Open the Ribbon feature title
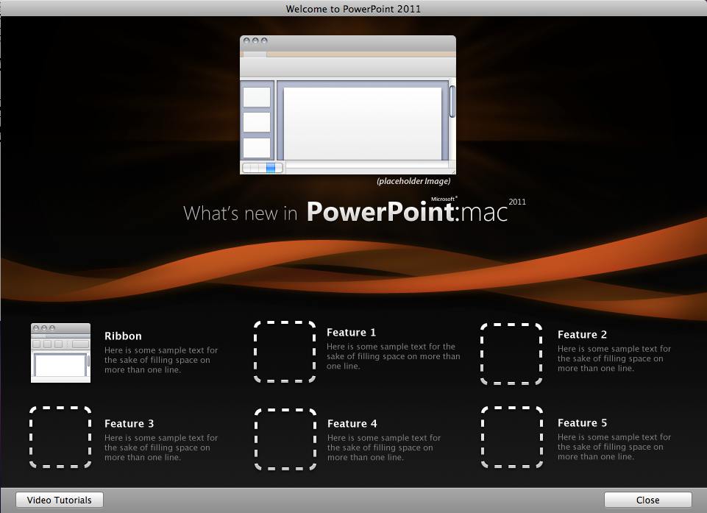Viewport: 707px width, 513px height. click(123, 336)
